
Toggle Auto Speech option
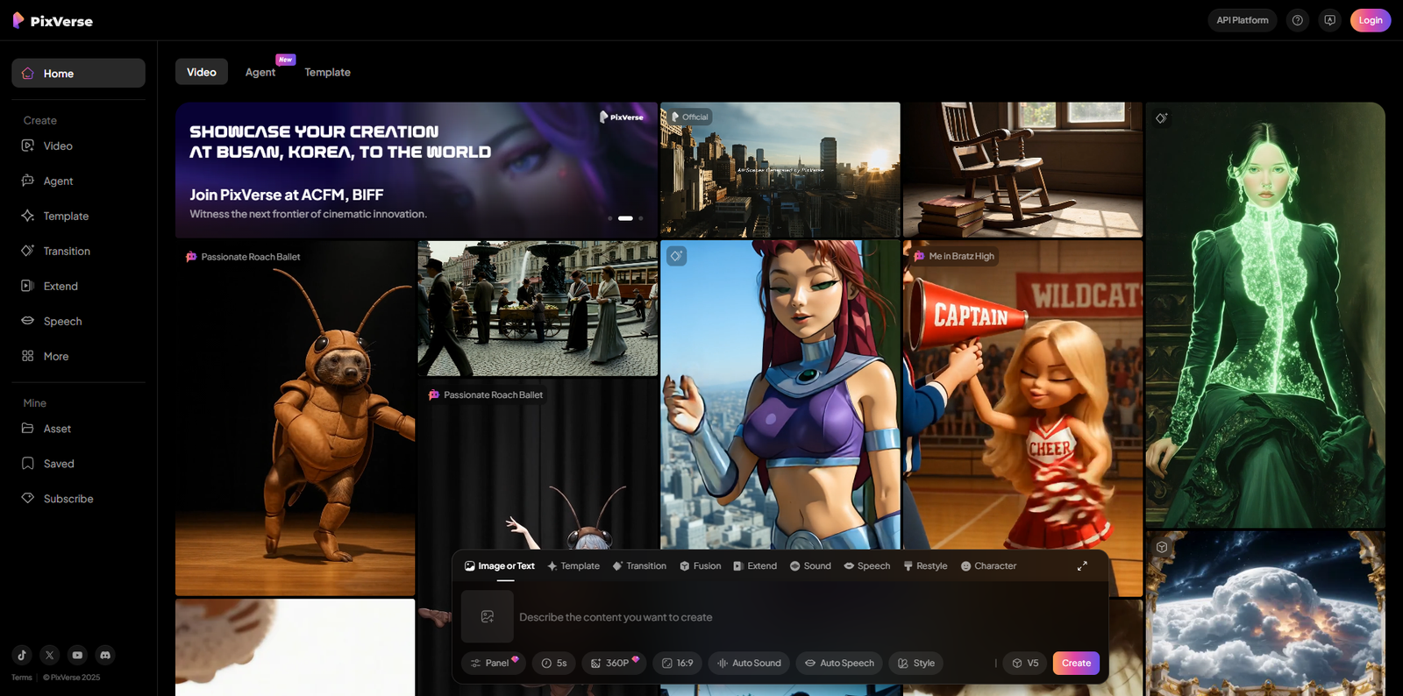839,664
